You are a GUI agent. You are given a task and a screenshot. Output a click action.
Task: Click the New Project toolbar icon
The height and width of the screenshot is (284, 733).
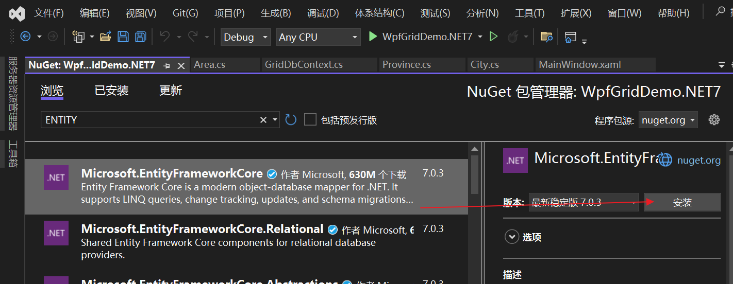click(78, 37)
